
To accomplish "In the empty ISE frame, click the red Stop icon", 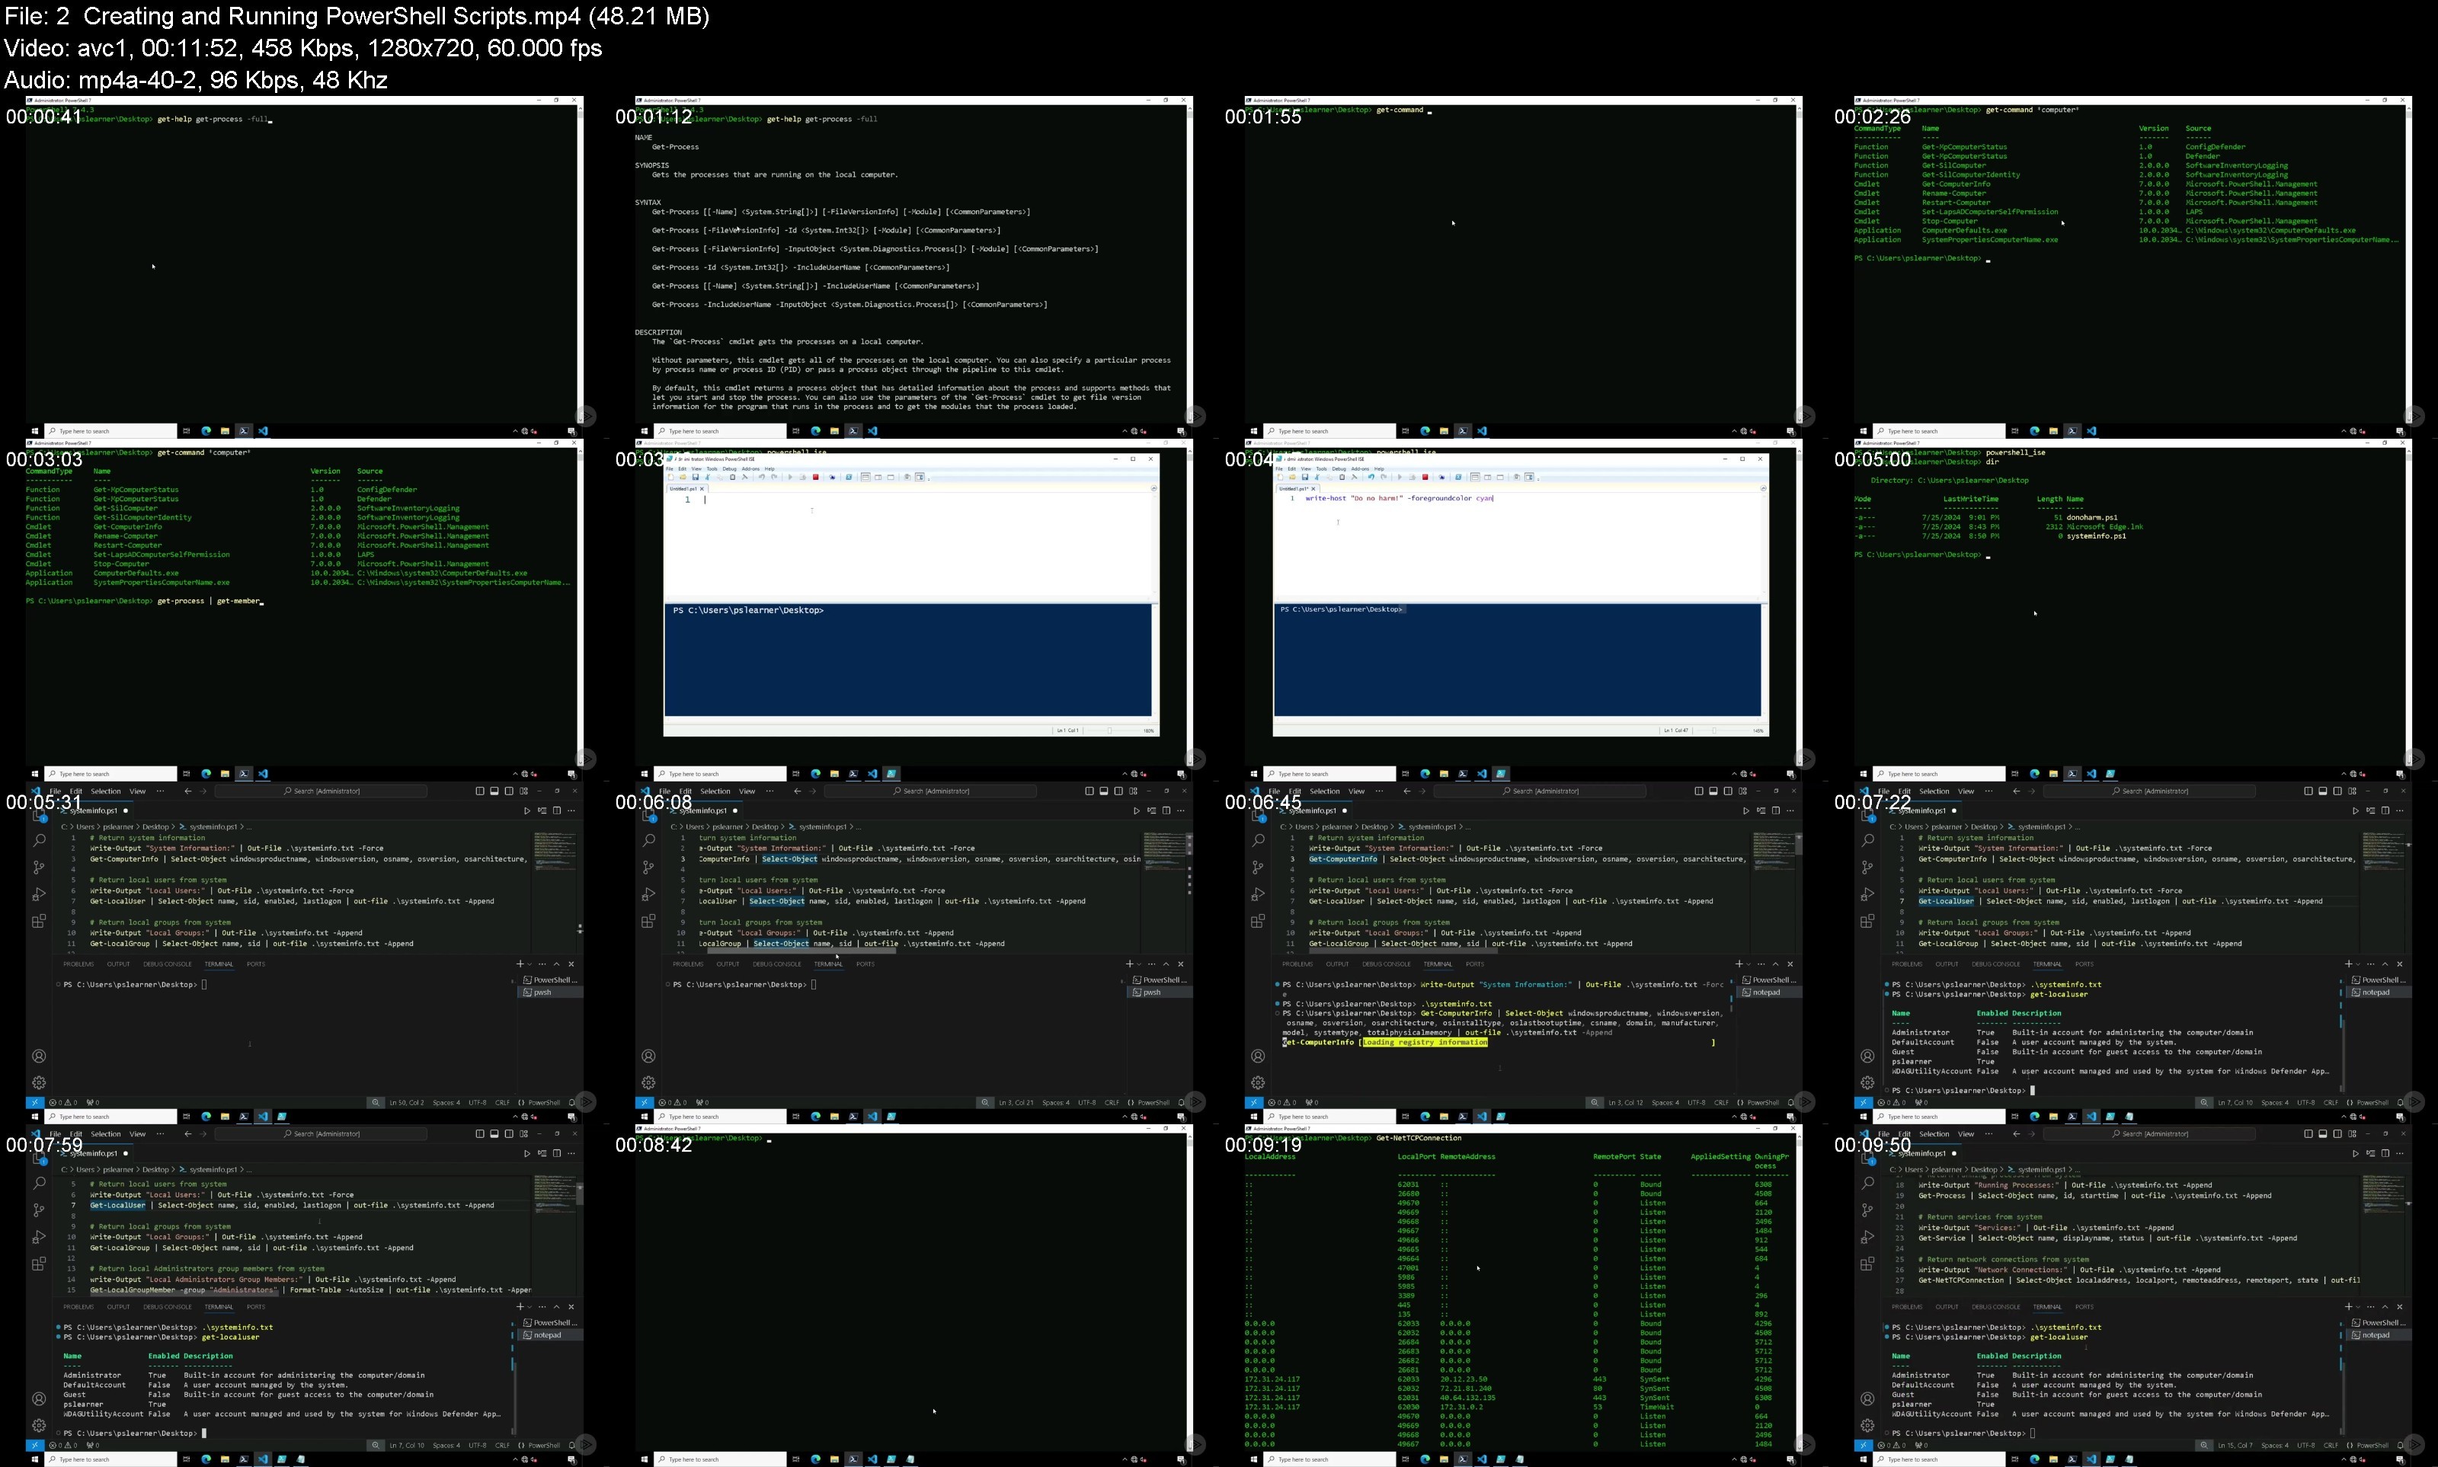I will (816, 478).
